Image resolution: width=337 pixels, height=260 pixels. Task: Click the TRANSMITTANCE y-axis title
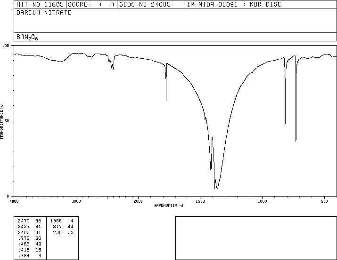[x=1, y=121]
